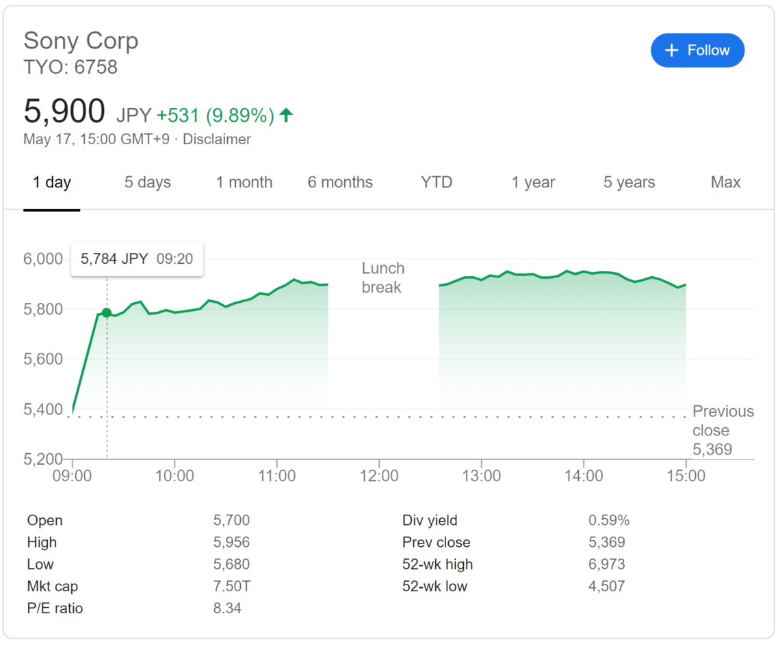
Task: Click the plus icon on the Follow button
Action: (671, 50)
